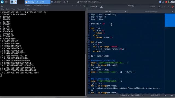Expand the arrow next to Ln 5, Col 13
The image size is (175, 98).
point(165,95)
